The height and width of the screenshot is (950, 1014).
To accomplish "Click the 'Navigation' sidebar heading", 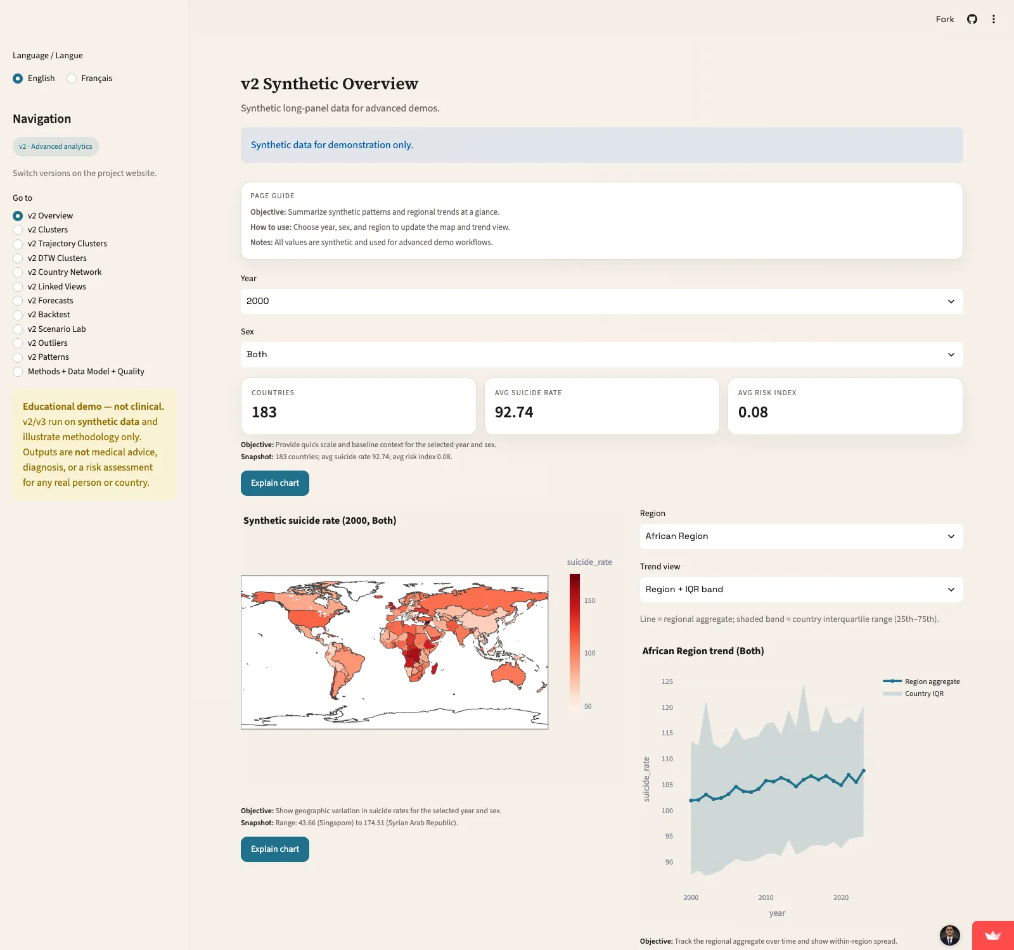I will click(42, 119).
